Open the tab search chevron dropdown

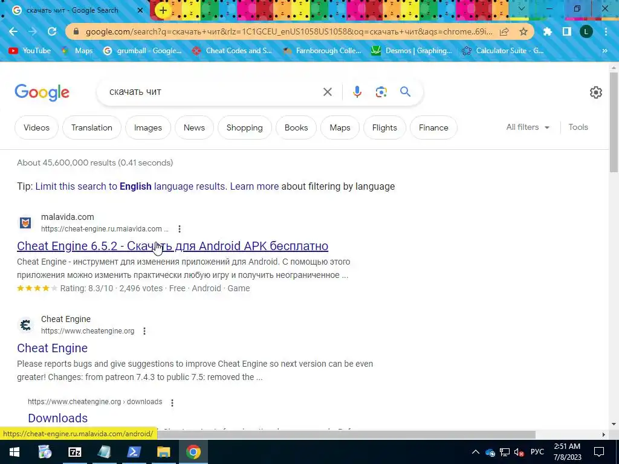click(x=521, y=8)
